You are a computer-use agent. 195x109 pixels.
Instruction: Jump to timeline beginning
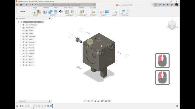pos(17,106)
